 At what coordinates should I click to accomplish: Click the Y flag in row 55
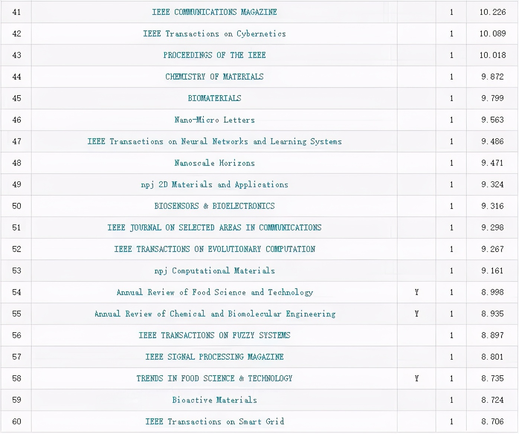417,314
